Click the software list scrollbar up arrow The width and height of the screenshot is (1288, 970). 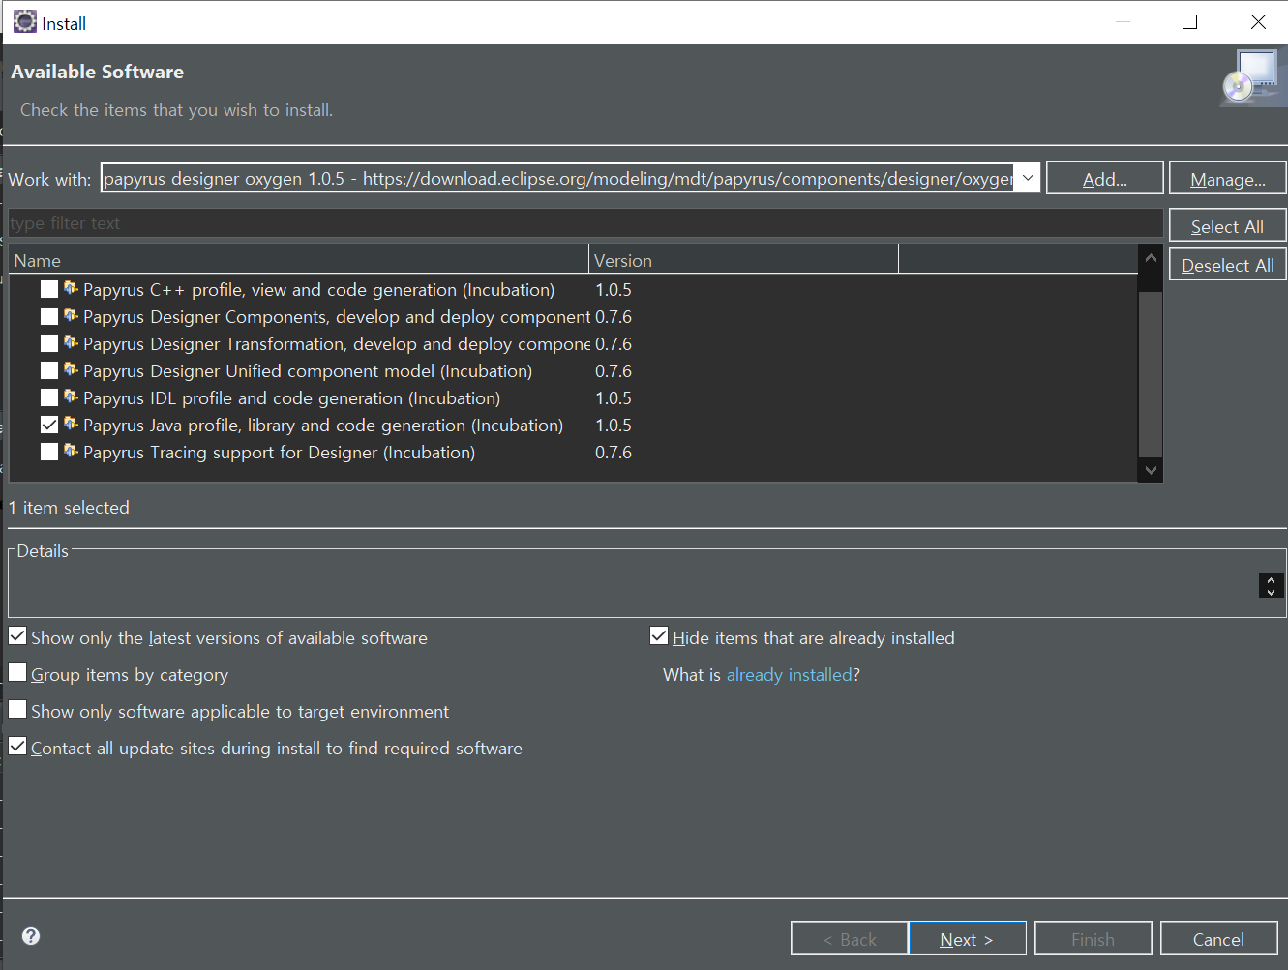pos(1151,258)
